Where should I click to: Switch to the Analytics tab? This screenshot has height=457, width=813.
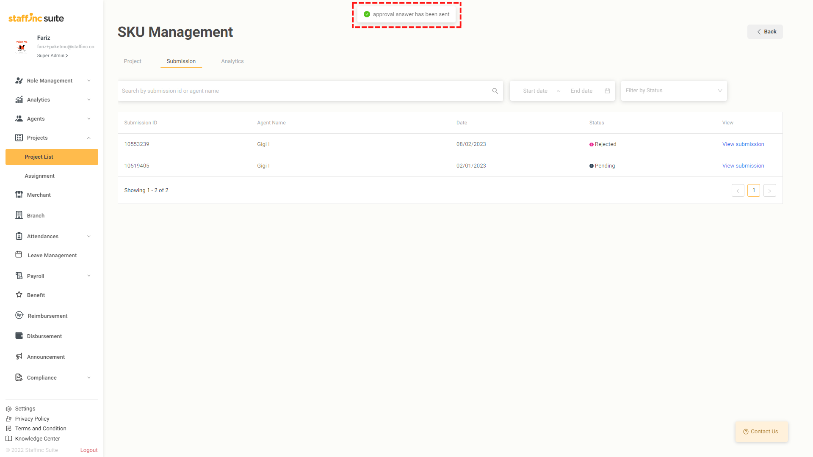[x=232, y=61]
